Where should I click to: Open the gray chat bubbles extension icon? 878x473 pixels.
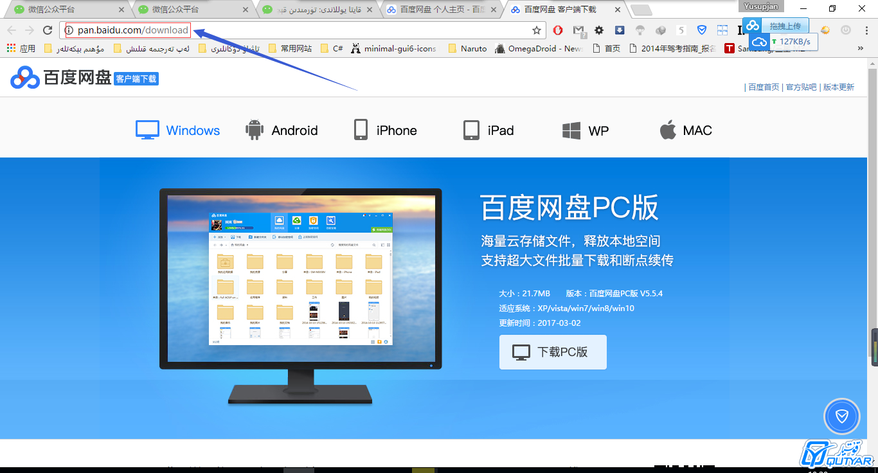[x=661, y=30]
